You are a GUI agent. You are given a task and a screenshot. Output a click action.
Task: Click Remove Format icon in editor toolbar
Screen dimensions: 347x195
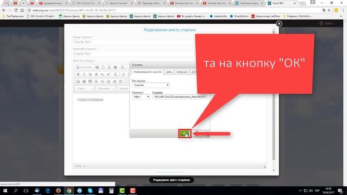pos(115,75)
